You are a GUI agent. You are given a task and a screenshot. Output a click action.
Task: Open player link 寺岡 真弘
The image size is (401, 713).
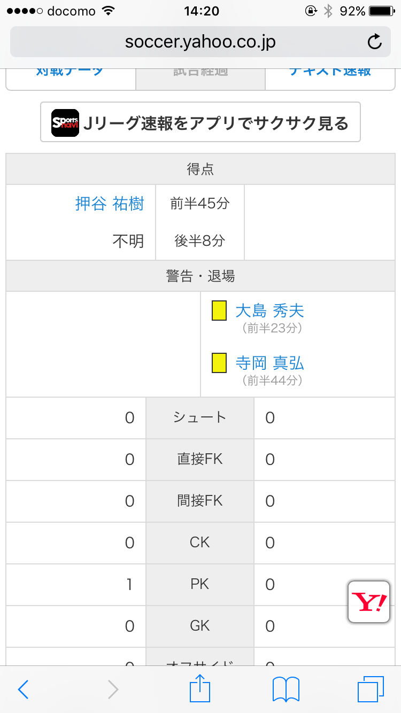point(269,363)
